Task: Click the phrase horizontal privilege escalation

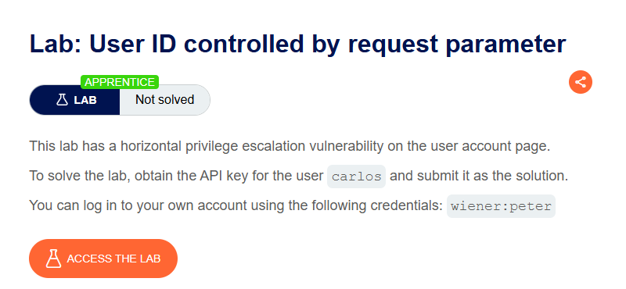Action: [x=212, y=147]
